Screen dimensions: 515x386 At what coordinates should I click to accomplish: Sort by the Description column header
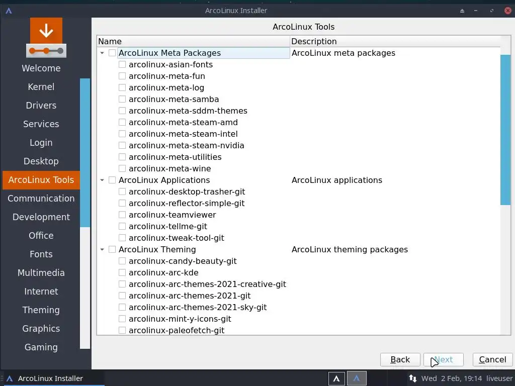[x=395, y=41]
